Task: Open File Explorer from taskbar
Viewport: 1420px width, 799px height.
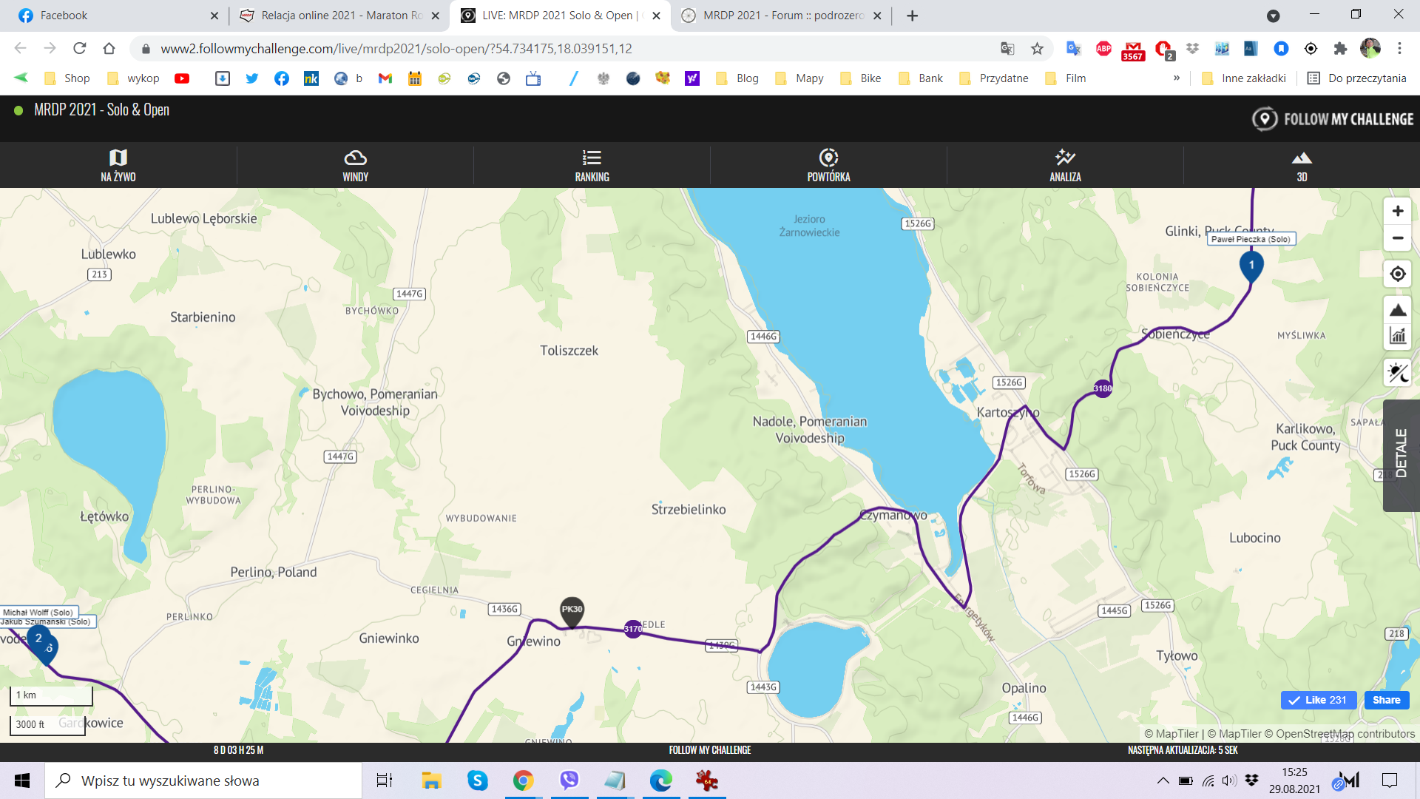Action: pos(431,781)
